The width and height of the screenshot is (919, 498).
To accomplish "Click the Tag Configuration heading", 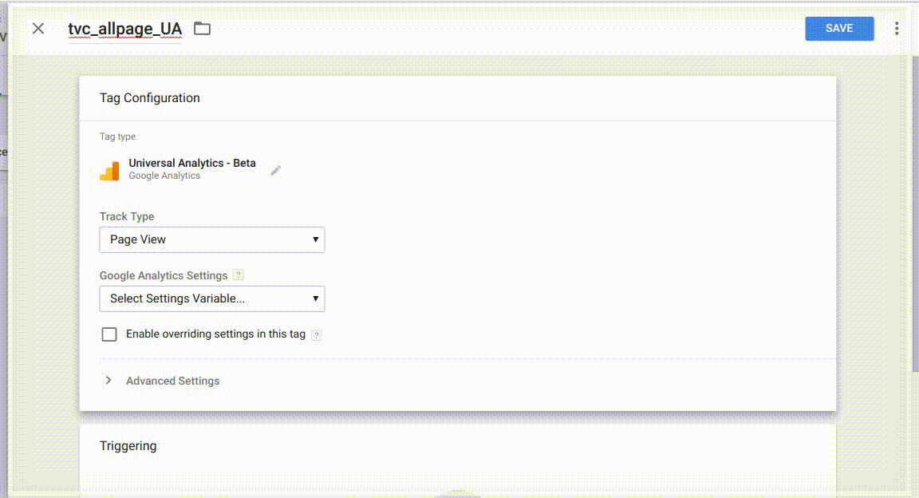I will point(149,98).
